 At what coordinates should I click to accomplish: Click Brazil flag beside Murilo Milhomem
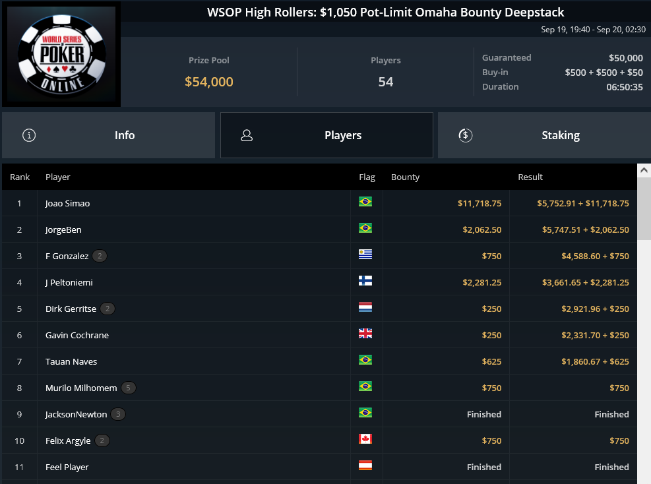[x=365, y=386]
